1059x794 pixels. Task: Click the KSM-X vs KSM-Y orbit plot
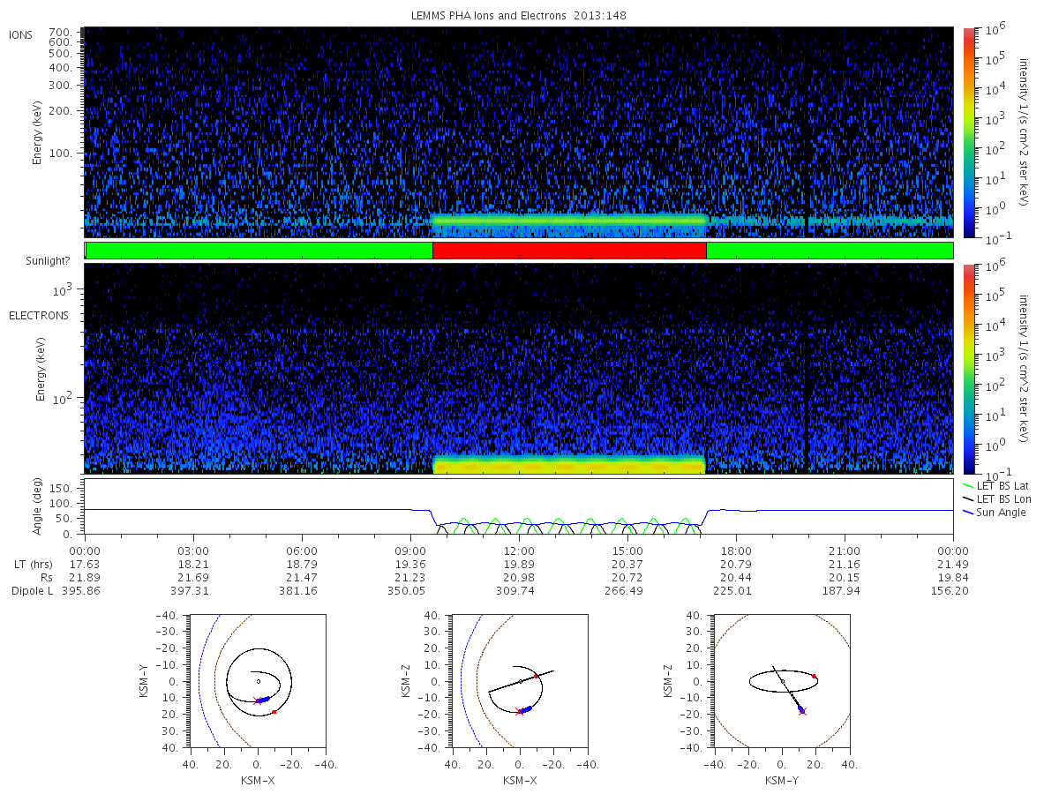pos(256,681)
